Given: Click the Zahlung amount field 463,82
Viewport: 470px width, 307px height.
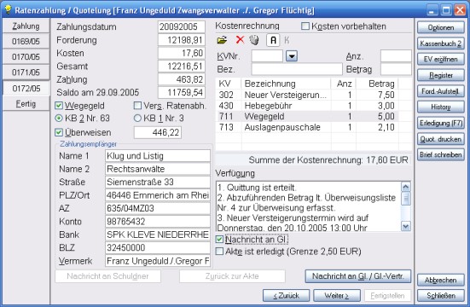Looking at the screenshot, I should (182, 79).
